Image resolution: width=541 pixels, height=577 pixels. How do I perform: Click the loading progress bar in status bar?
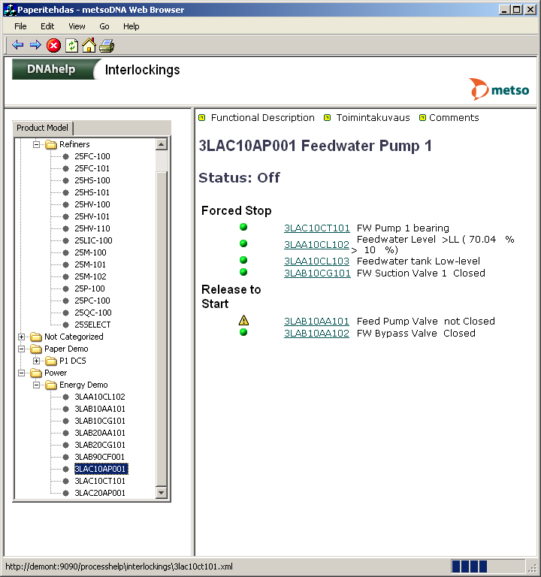coord(488,566)
